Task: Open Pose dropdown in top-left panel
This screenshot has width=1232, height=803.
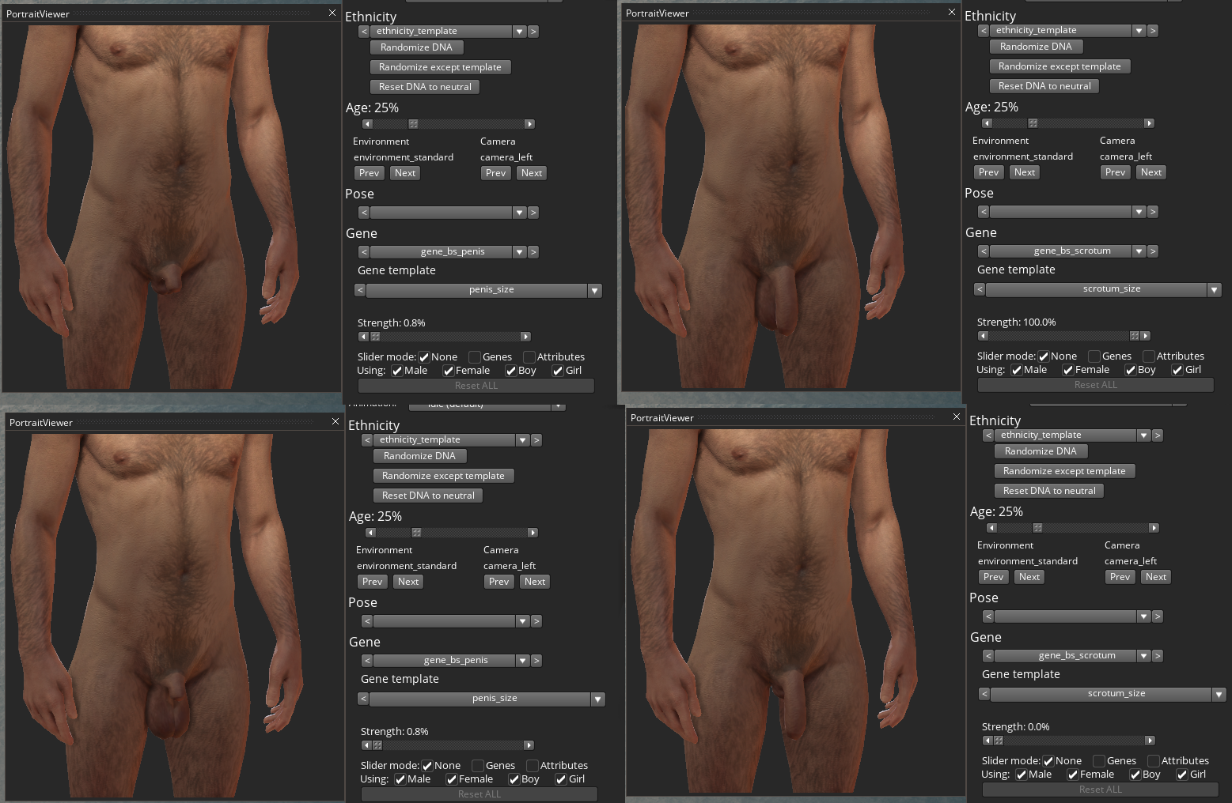Action: 519,213
